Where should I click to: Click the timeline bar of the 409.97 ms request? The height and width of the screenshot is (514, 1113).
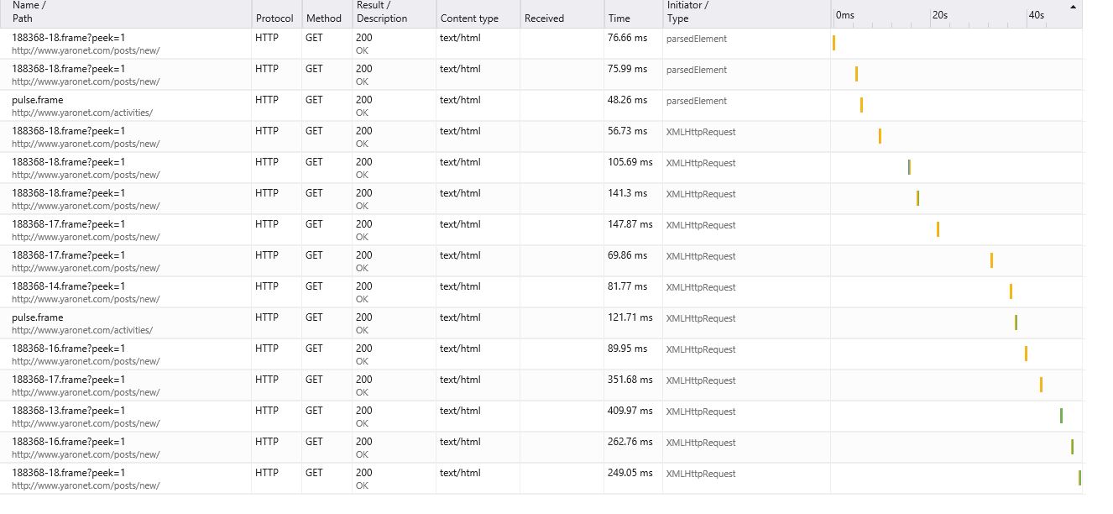pos(1061,416)
